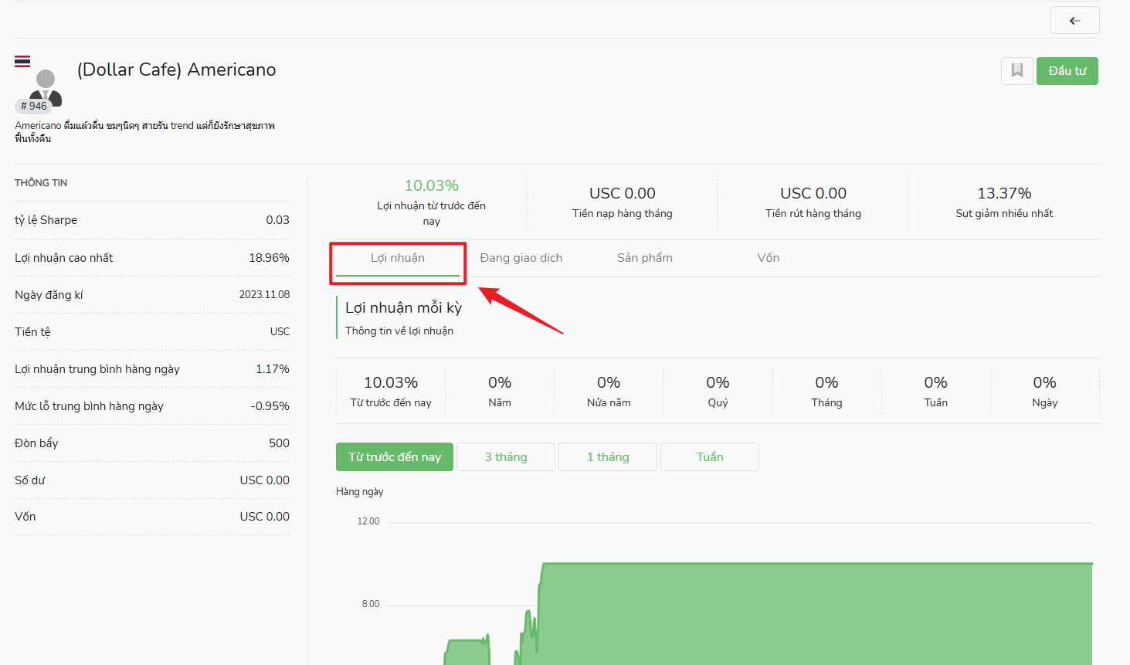Click the (Dollar Cafe) Americano title
This screenshot has height=665, width=1130.
[176, 70]
